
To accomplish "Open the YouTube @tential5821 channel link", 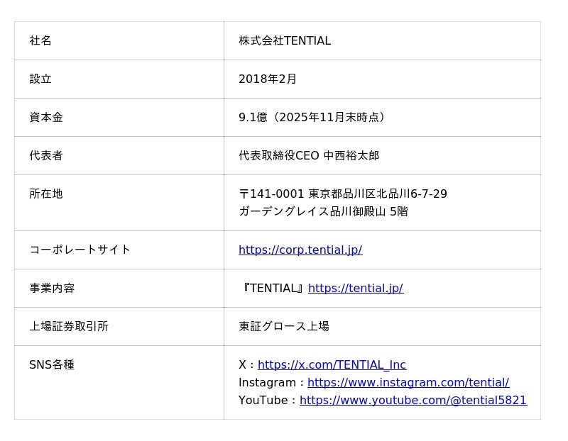I will (x=413, y=401).
